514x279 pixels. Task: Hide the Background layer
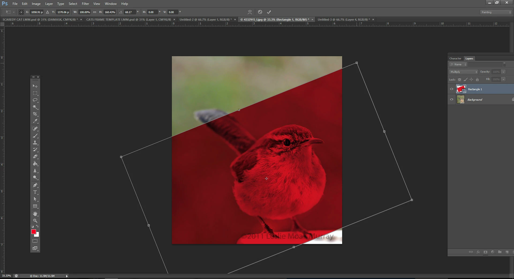coord(452,99)
